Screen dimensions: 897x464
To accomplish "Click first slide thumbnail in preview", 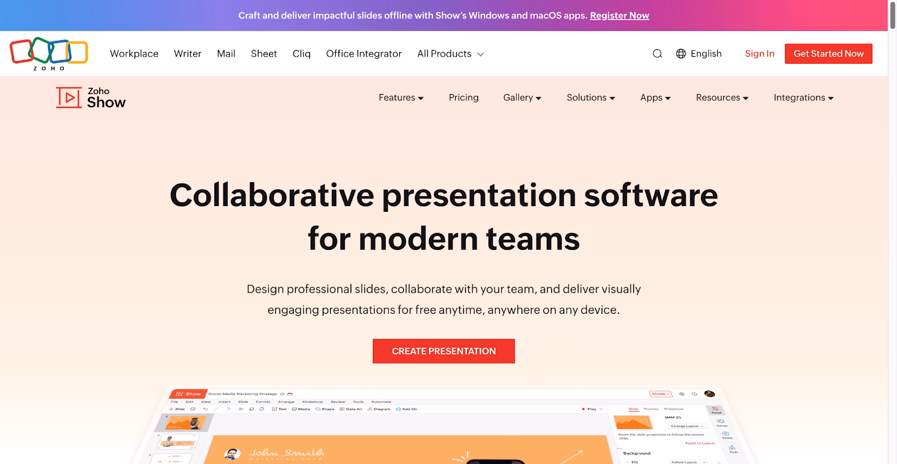I will click(x=185, y=423).
